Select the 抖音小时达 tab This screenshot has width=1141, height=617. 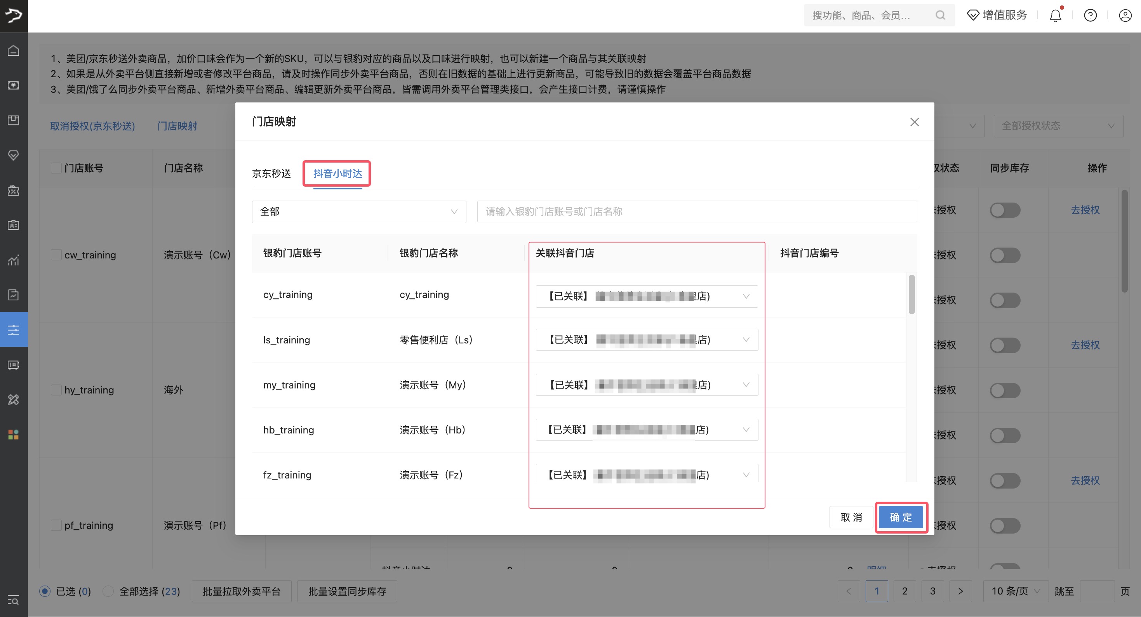[x=337, y=173]
